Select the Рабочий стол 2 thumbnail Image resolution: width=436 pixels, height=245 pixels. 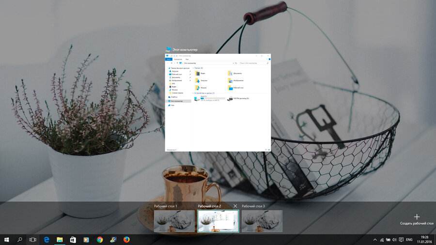coord(218,221)
